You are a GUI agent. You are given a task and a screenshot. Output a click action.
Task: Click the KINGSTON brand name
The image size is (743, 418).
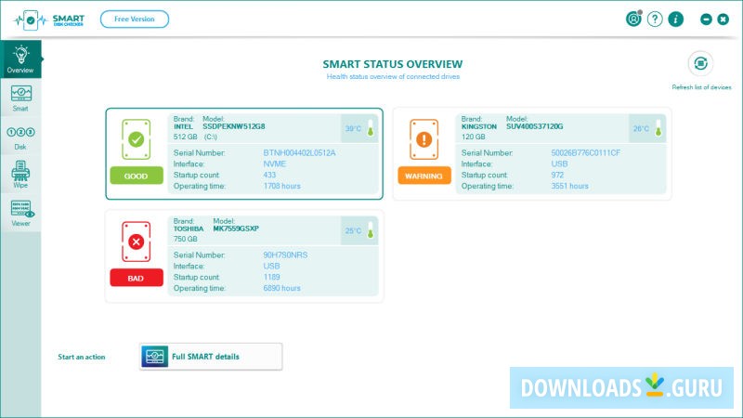pyautogui.click(x=479, y=126)
